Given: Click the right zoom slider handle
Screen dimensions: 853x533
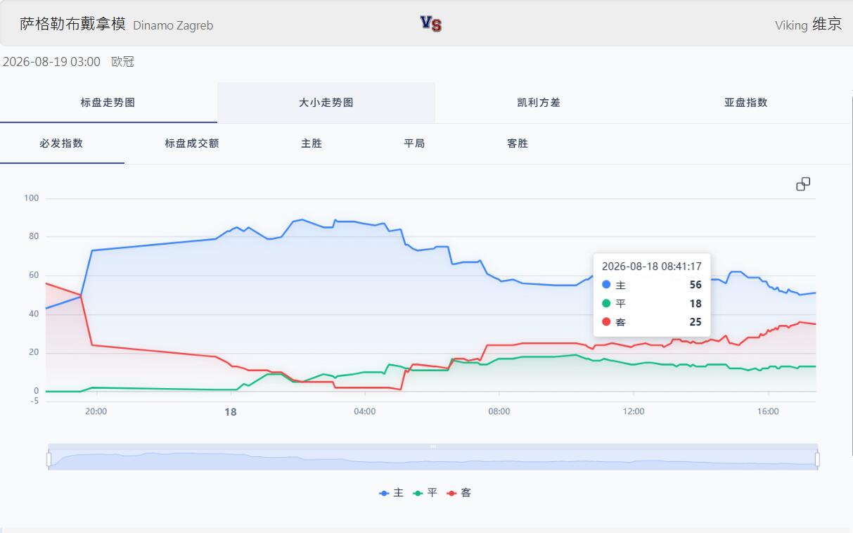Looking at the screenshot, I should click(817, 459).
